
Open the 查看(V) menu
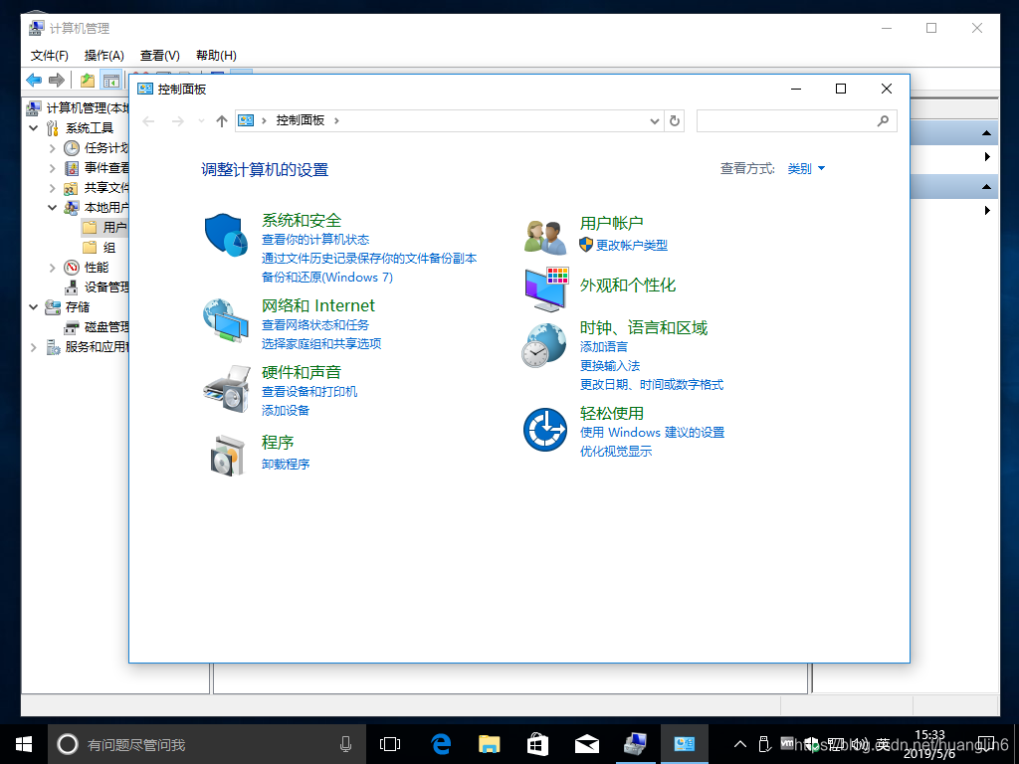pos(160,56)
